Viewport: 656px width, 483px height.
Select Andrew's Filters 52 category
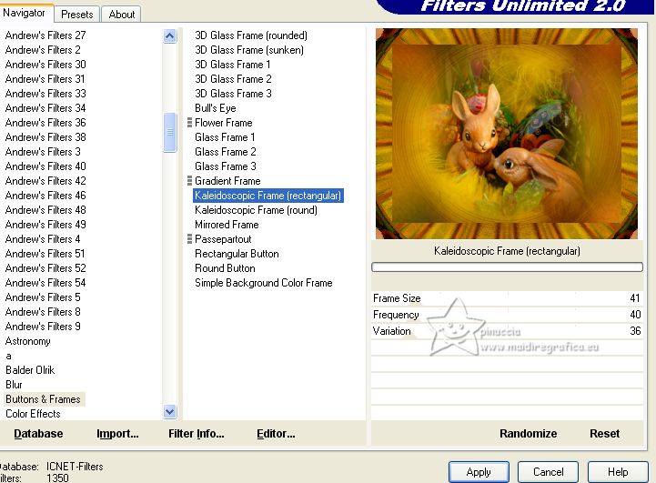tap(45, 268)
